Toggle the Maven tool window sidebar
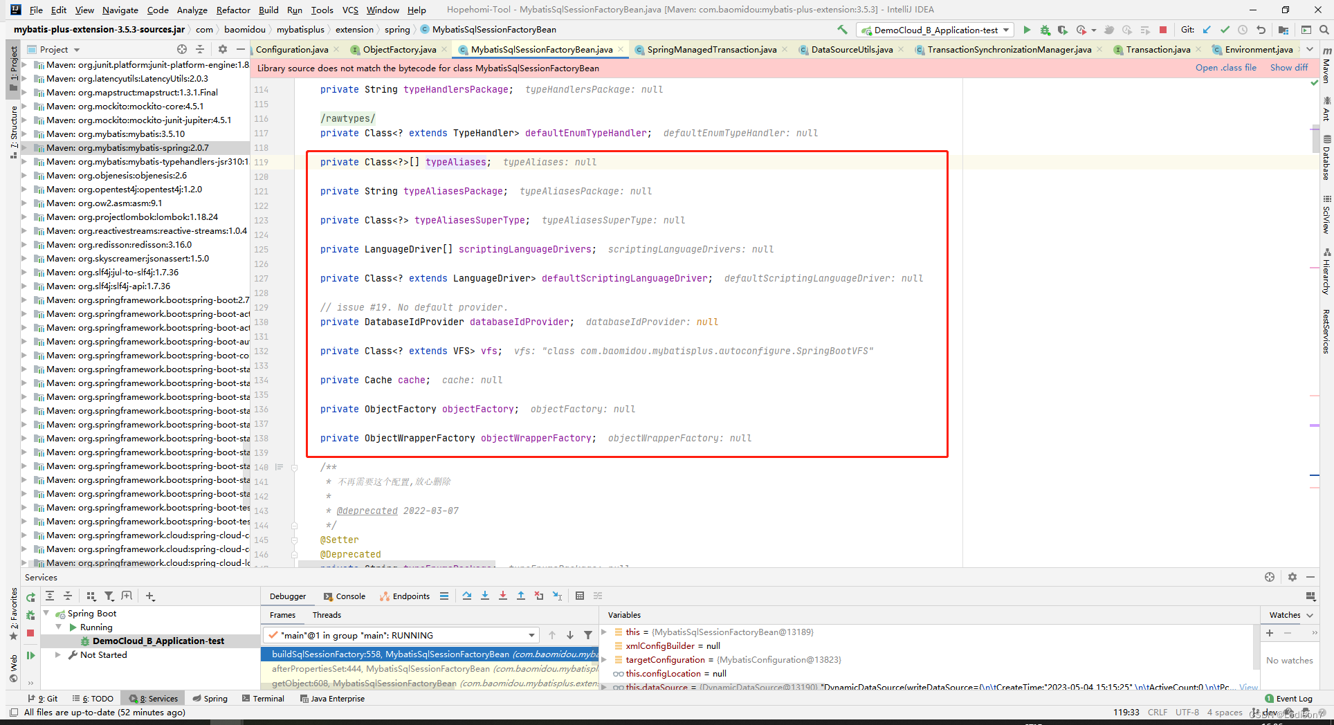Image resolution: width=1334 pixels, height=725 pixels. (x=1326, y=66)
